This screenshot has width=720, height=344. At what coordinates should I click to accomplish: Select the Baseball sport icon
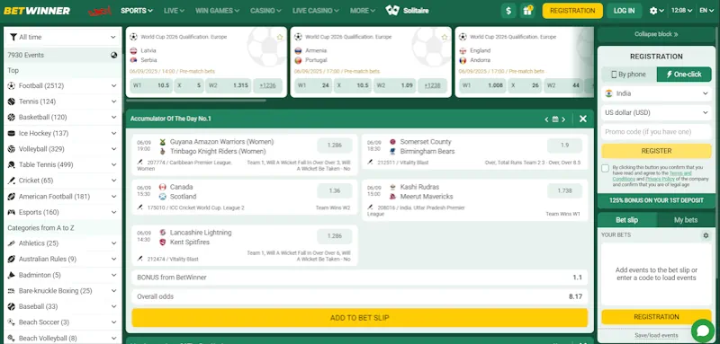point(11,306)
